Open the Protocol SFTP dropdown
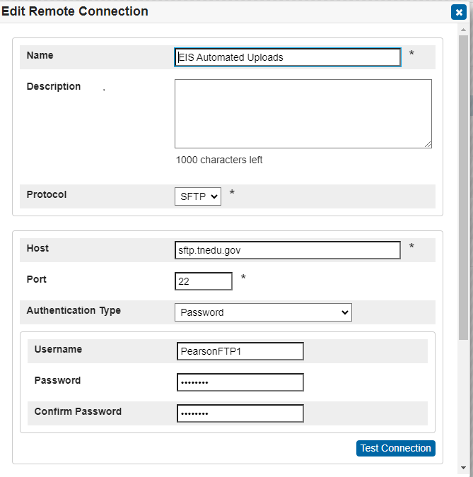The height and width of the screenshot is (477, 473). (197, 196)
